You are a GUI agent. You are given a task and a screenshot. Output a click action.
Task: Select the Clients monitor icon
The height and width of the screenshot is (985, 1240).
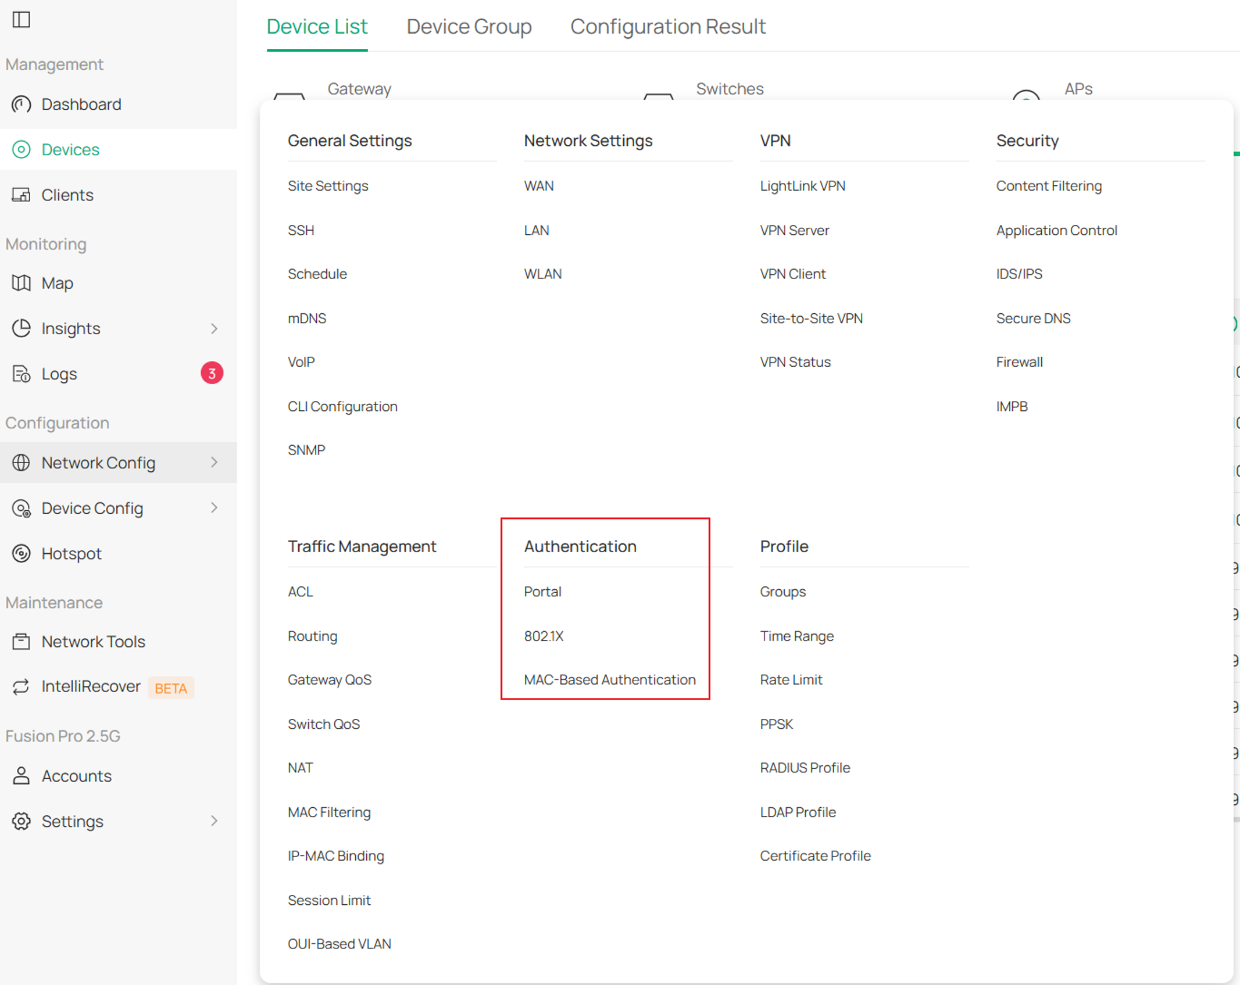22,195
